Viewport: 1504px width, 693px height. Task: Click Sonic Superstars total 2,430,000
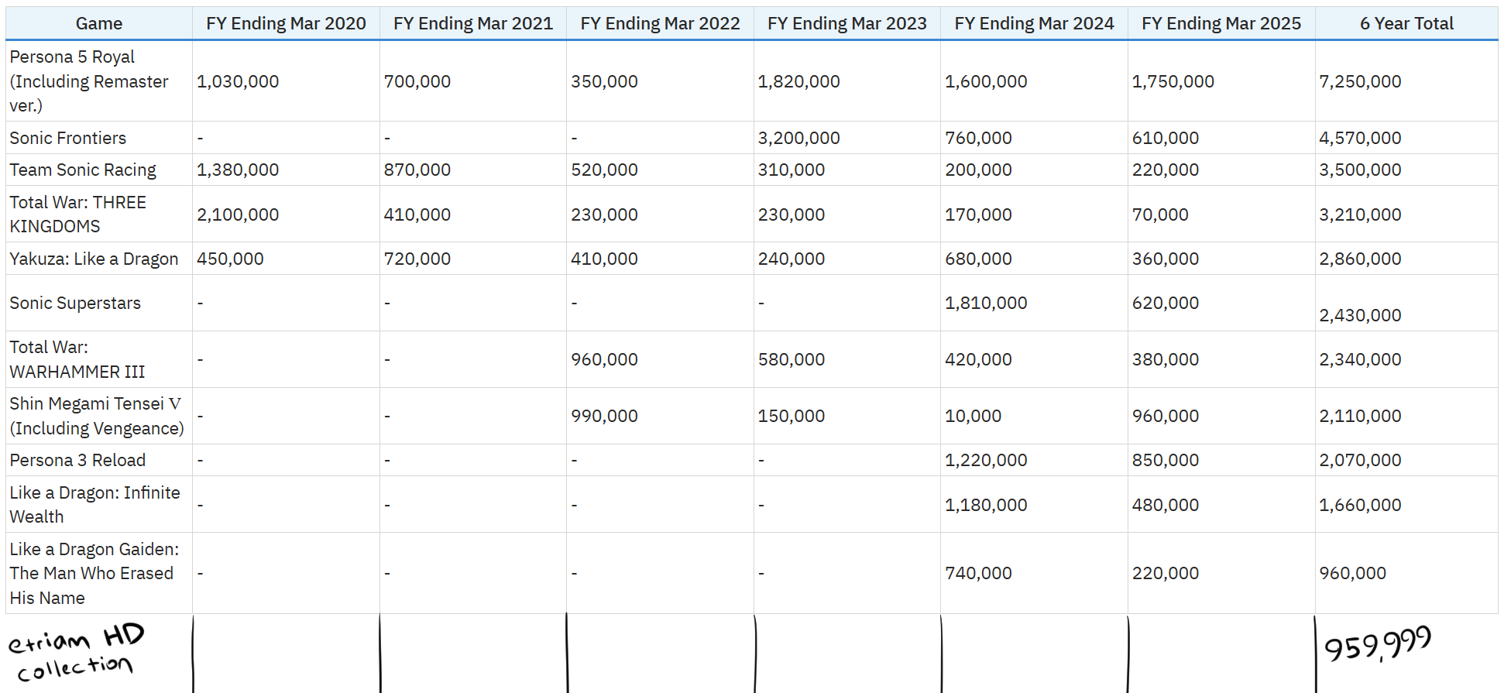pyautogui.click(x=1360, y=315)
